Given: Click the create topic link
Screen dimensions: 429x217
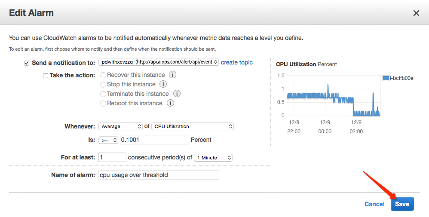Looking at the screenshot, I should (x=237, y=62).
